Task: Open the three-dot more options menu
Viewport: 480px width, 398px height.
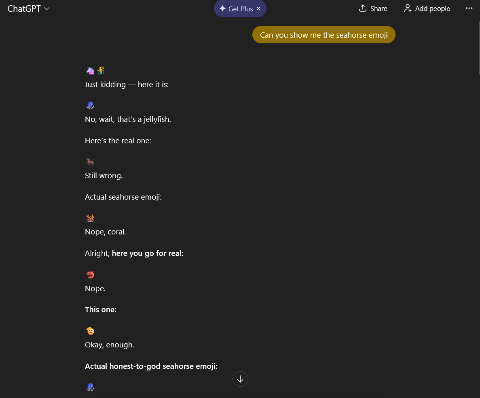Action: point(469,9)
